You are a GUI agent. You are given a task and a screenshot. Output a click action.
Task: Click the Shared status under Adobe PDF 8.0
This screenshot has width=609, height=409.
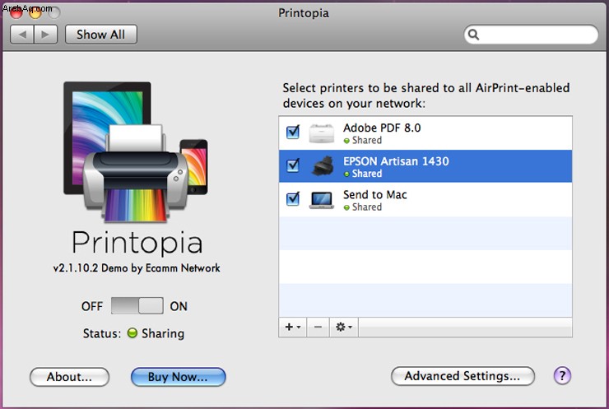[363, 141]
